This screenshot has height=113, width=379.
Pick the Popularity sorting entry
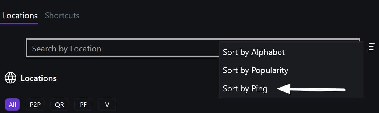[256, 70]
